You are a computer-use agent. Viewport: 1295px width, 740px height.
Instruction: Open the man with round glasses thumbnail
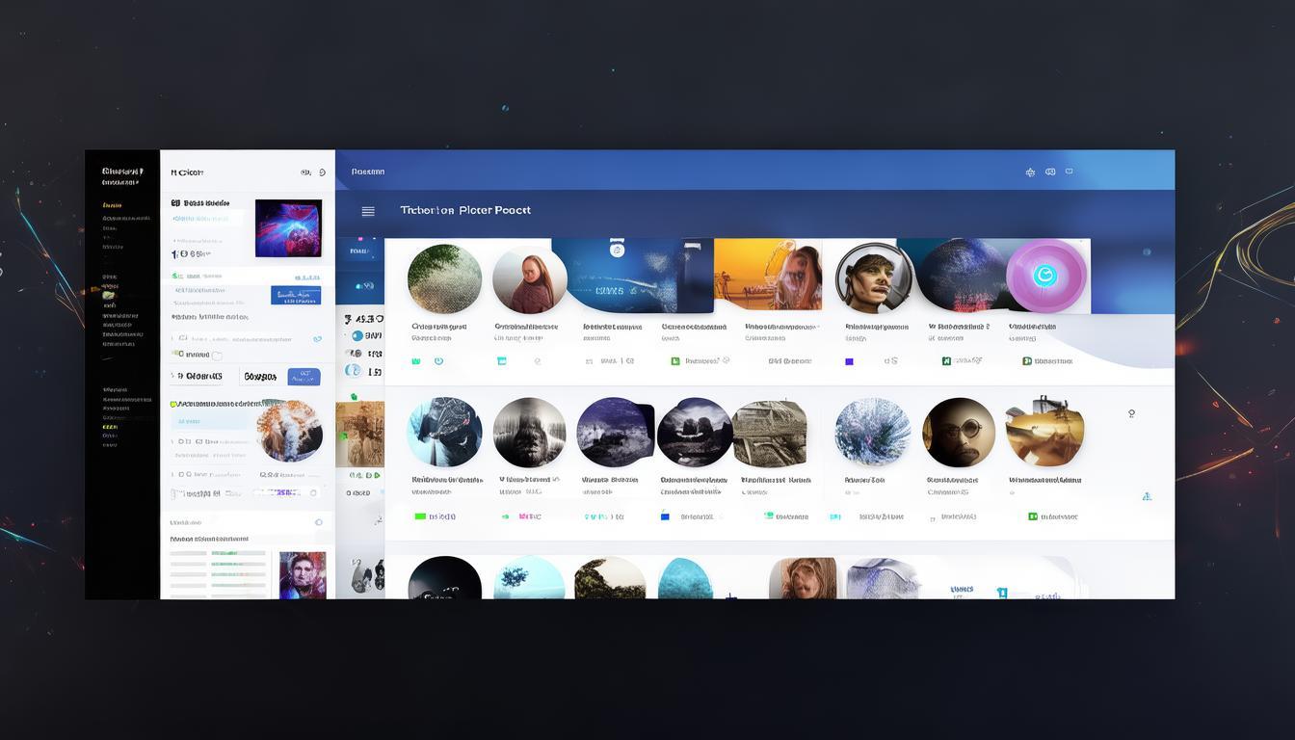959,433
